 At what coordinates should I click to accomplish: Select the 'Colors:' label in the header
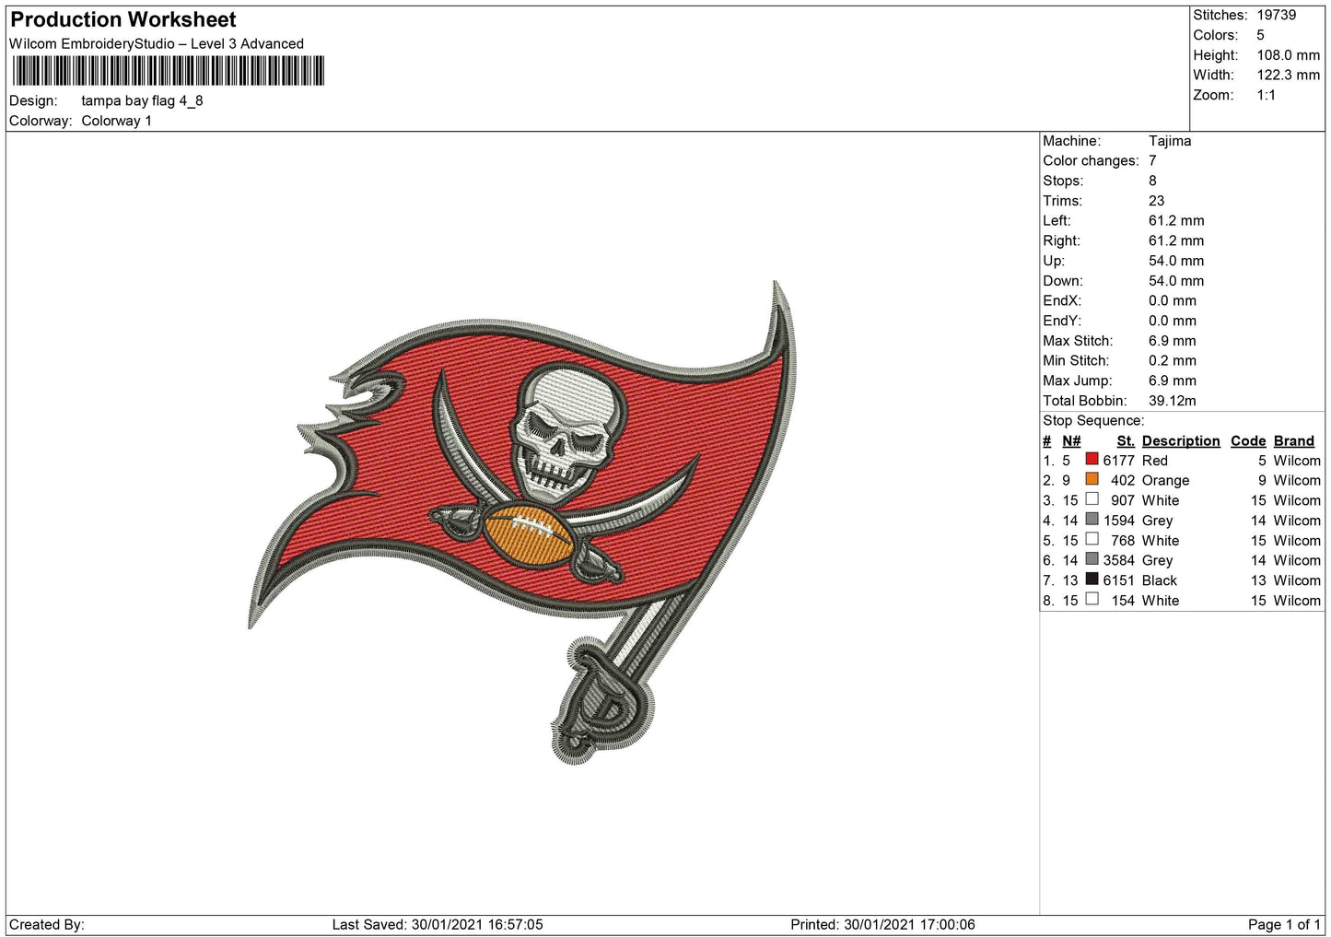pos(1216,35)
